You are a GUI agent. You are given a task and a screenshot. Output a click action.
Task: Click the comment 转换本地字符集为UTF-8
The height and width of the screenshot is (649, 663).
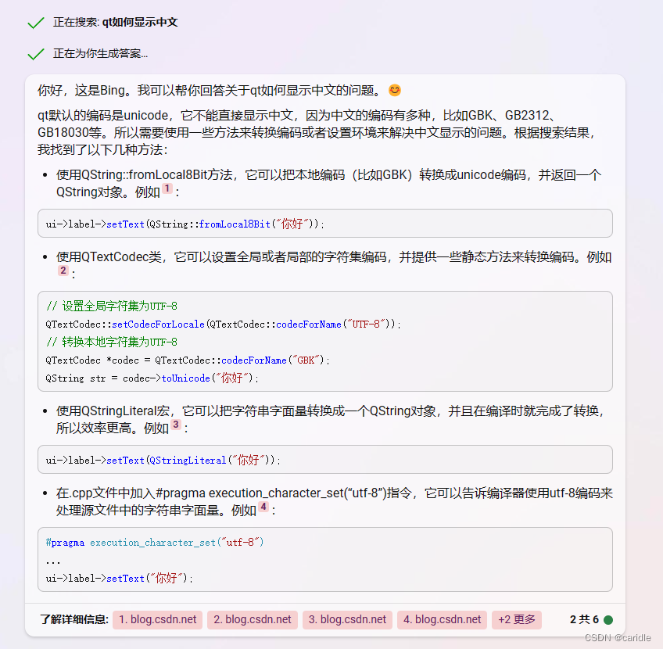click(112, 342)
